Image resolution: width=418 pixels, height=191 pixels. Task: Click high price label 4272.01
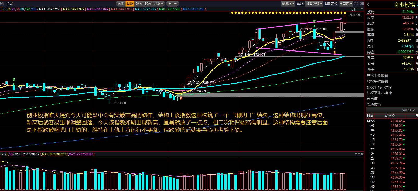356,15
